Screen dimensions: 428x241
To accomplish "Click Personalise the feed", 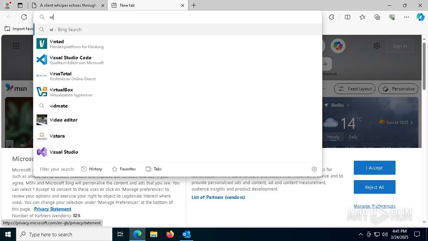I will pos(398,89).
